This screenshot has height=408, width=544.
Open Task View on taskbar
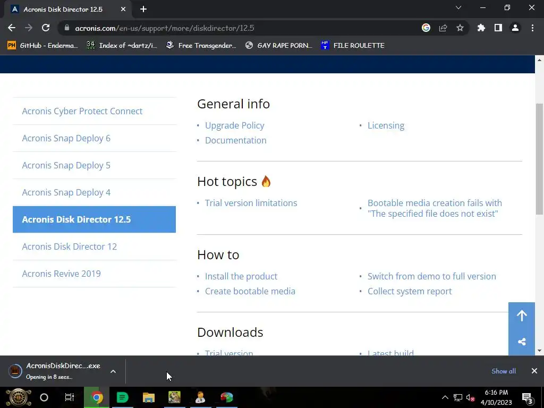tap(70, 397)
